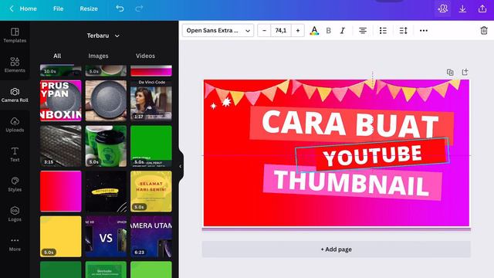Select the VS phone comparison thumbnail
This screenshot has height=278, width=494.
click(106, 236)
